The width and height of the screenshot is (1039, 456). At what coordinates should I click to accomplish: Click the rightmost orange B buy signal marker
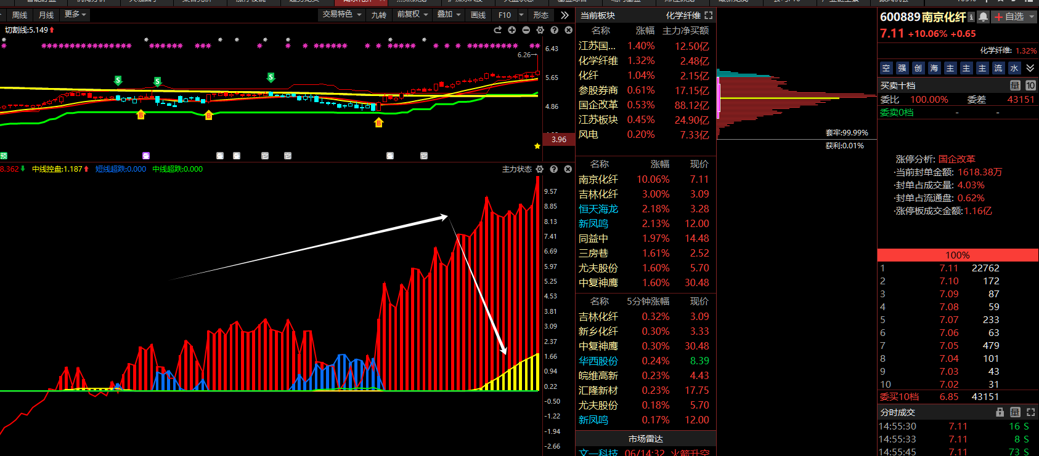pos(378,122)
